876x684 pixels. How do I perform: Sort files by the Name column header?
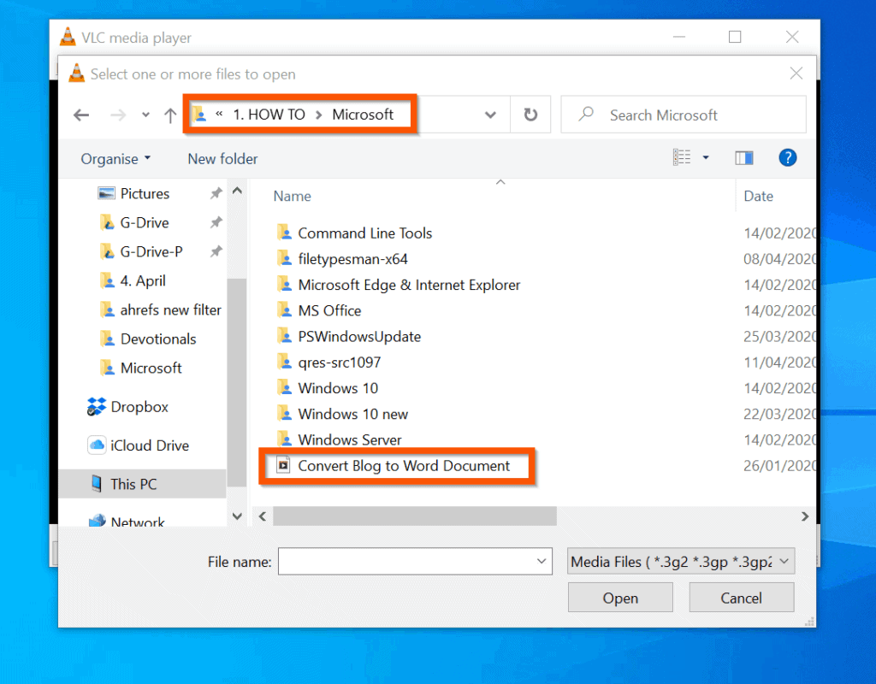[293, 196]
